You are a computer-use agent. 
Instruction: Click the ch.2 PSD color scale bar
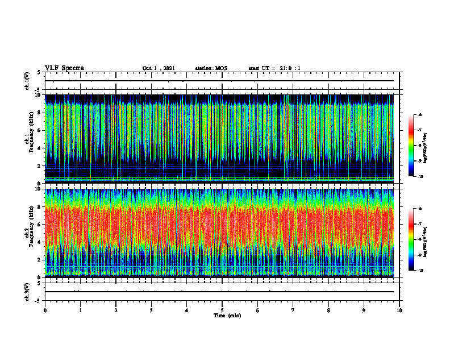411,239
